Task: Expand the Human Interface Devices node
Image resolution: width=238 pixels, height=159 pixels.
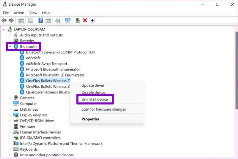Action: click(10, 132)
